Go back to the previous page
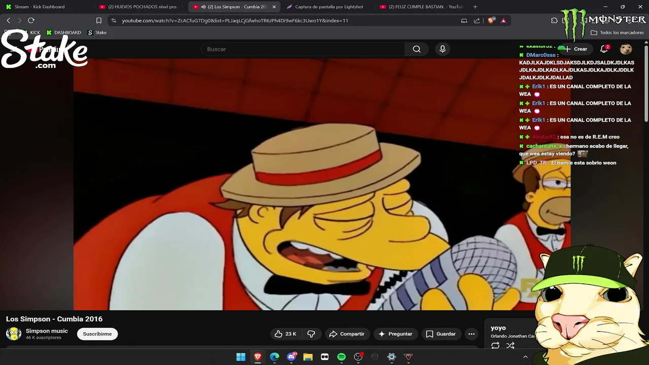 click(x=8, y=20)
